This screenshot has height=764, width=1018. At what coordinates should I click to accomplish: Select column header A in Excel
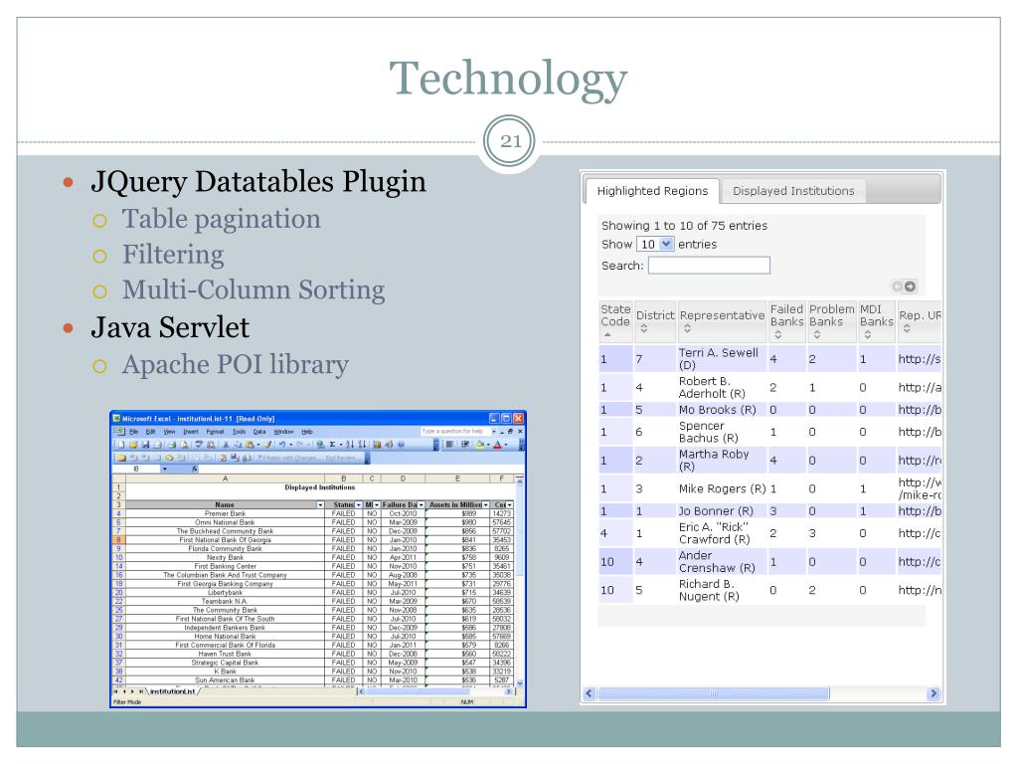[225, 478]
